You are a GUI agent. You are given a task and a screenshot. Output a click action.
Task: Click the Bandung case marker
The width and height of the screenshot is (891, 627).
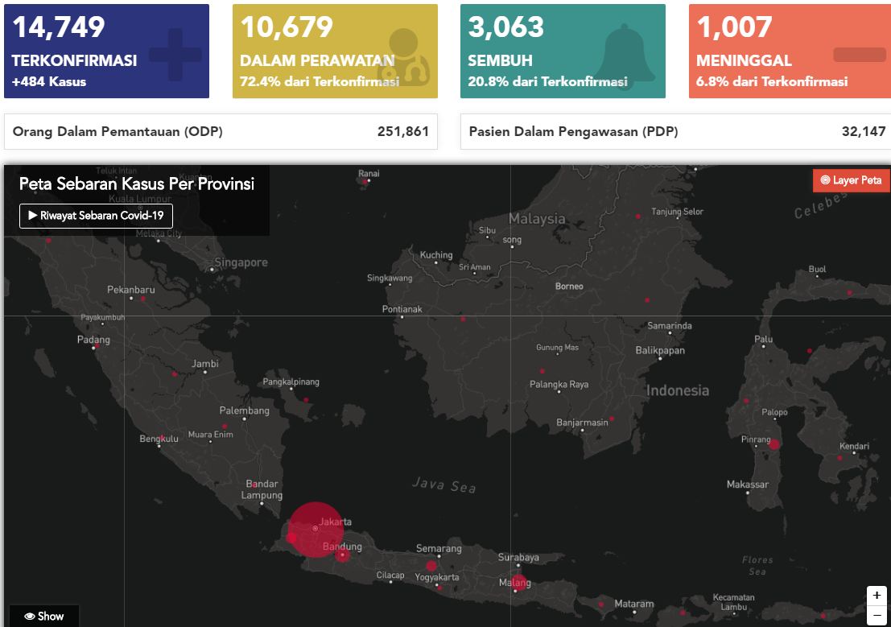coord(343,555)
